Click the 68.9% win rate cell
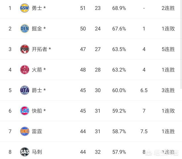 (x=119, y=8)
